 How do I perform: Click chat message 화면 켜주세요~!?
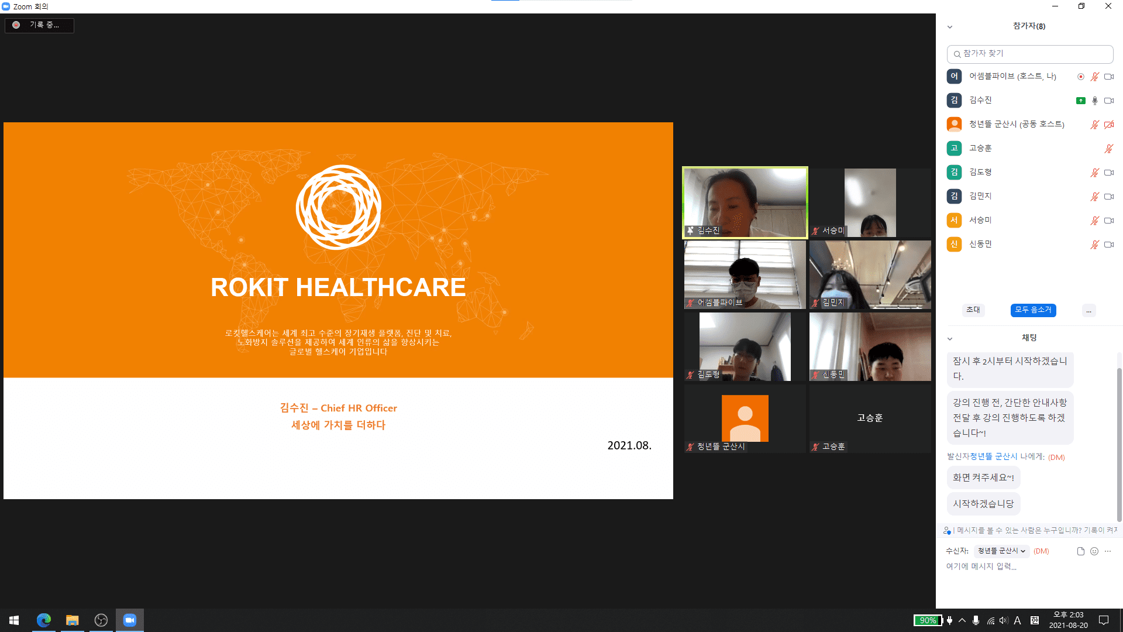point(983,478)
